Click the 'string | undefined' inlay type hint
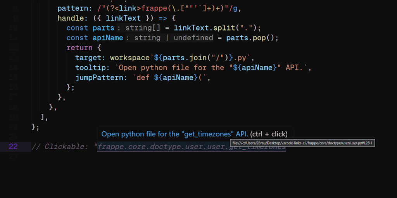 [x=173, y=38]
